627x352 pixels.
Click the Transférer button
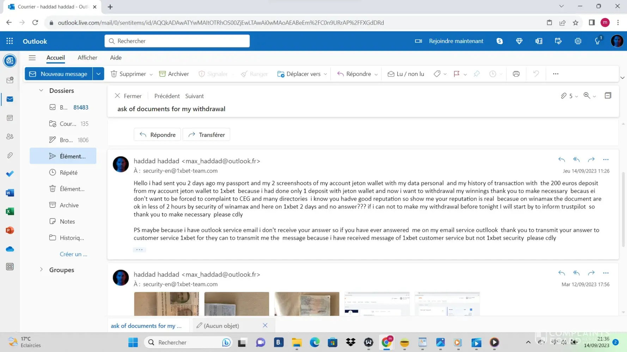point(206,135)
